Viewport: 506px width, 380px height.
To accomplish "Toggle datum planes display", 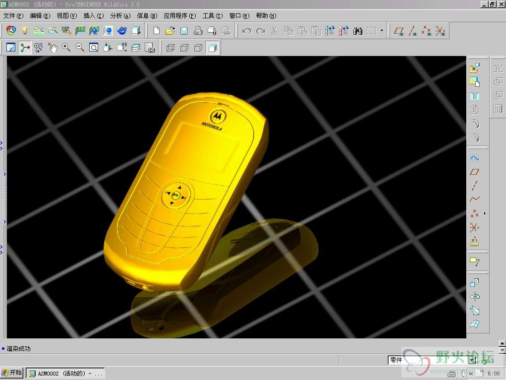I will click(399, 31).
